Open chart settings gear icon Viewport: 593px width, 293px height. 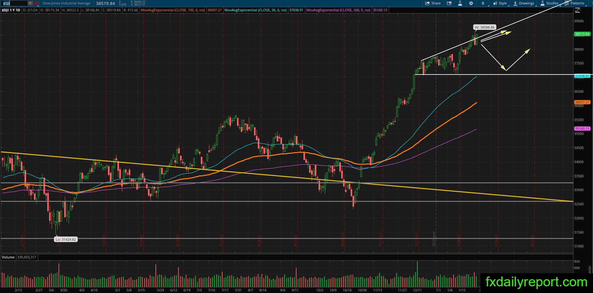pyautogui.click(x=471, y=3)
